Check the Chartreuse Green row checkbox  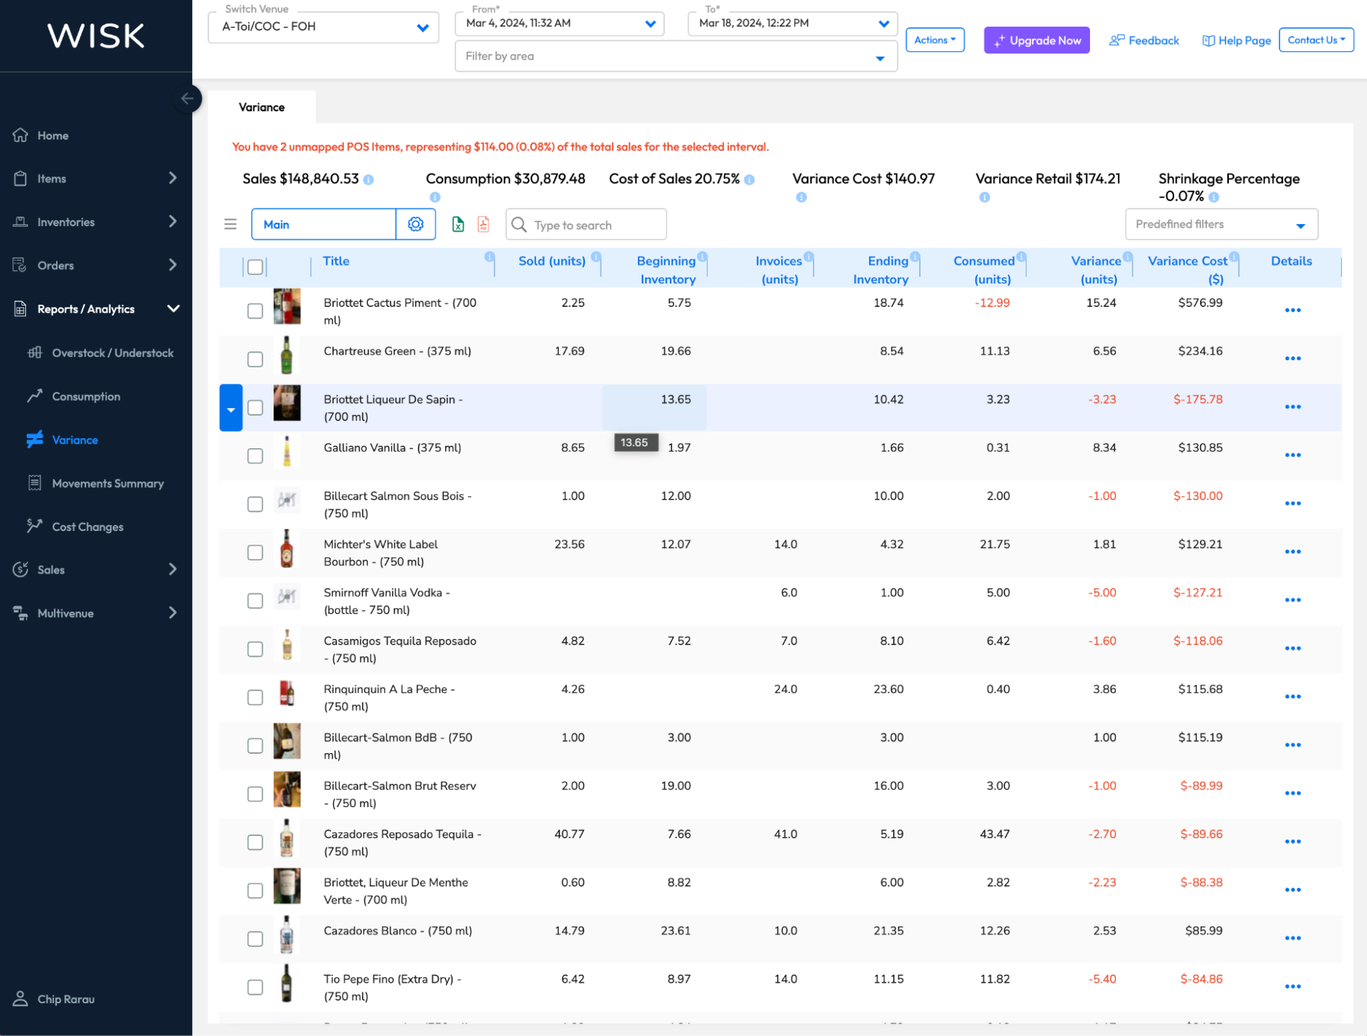click(x=255, y=359)
